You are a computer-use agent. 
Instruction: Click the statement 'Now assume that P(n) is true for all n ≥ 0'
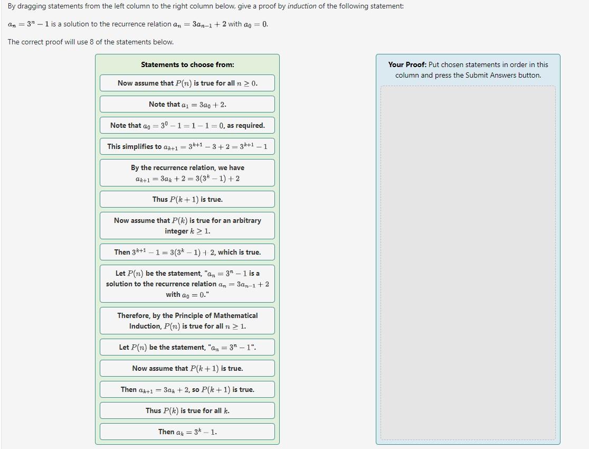point(187,83)
